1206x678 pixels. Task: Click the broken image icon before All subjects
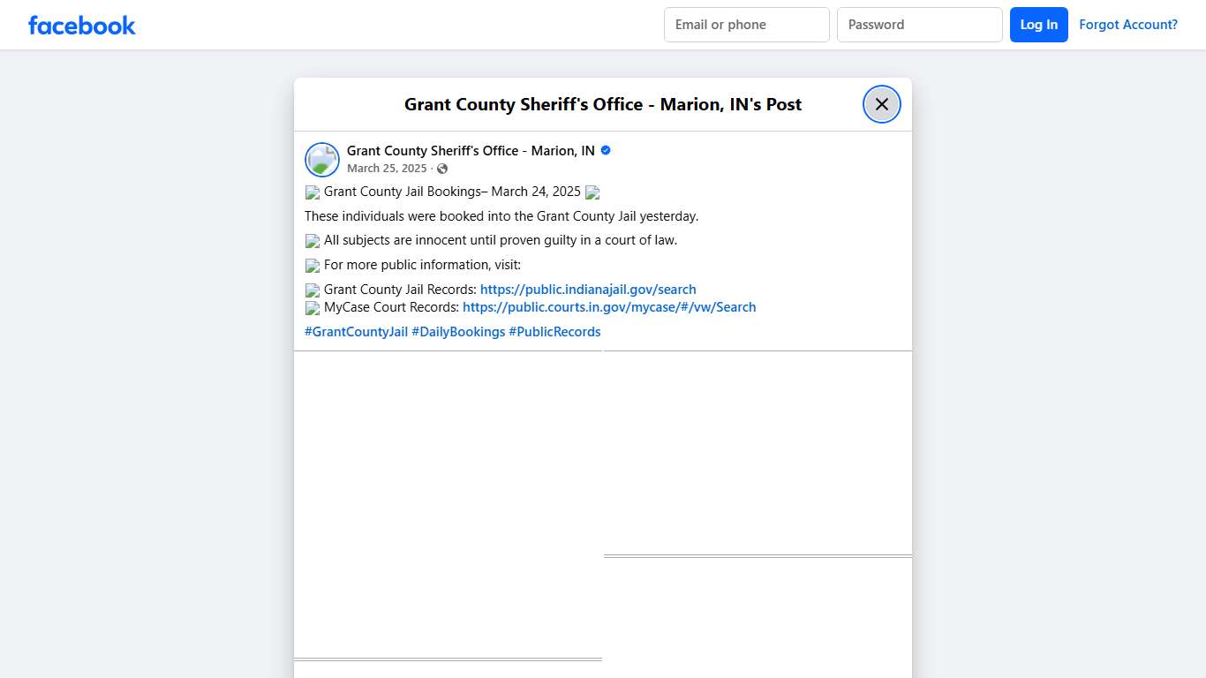[313, 241]
